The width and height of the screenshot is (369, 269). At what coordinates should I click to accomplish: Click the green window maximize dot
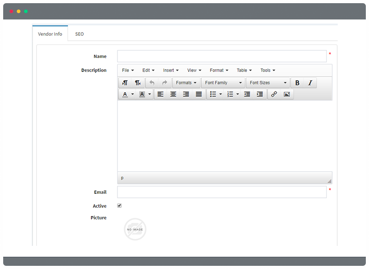(x=26, y=11)
